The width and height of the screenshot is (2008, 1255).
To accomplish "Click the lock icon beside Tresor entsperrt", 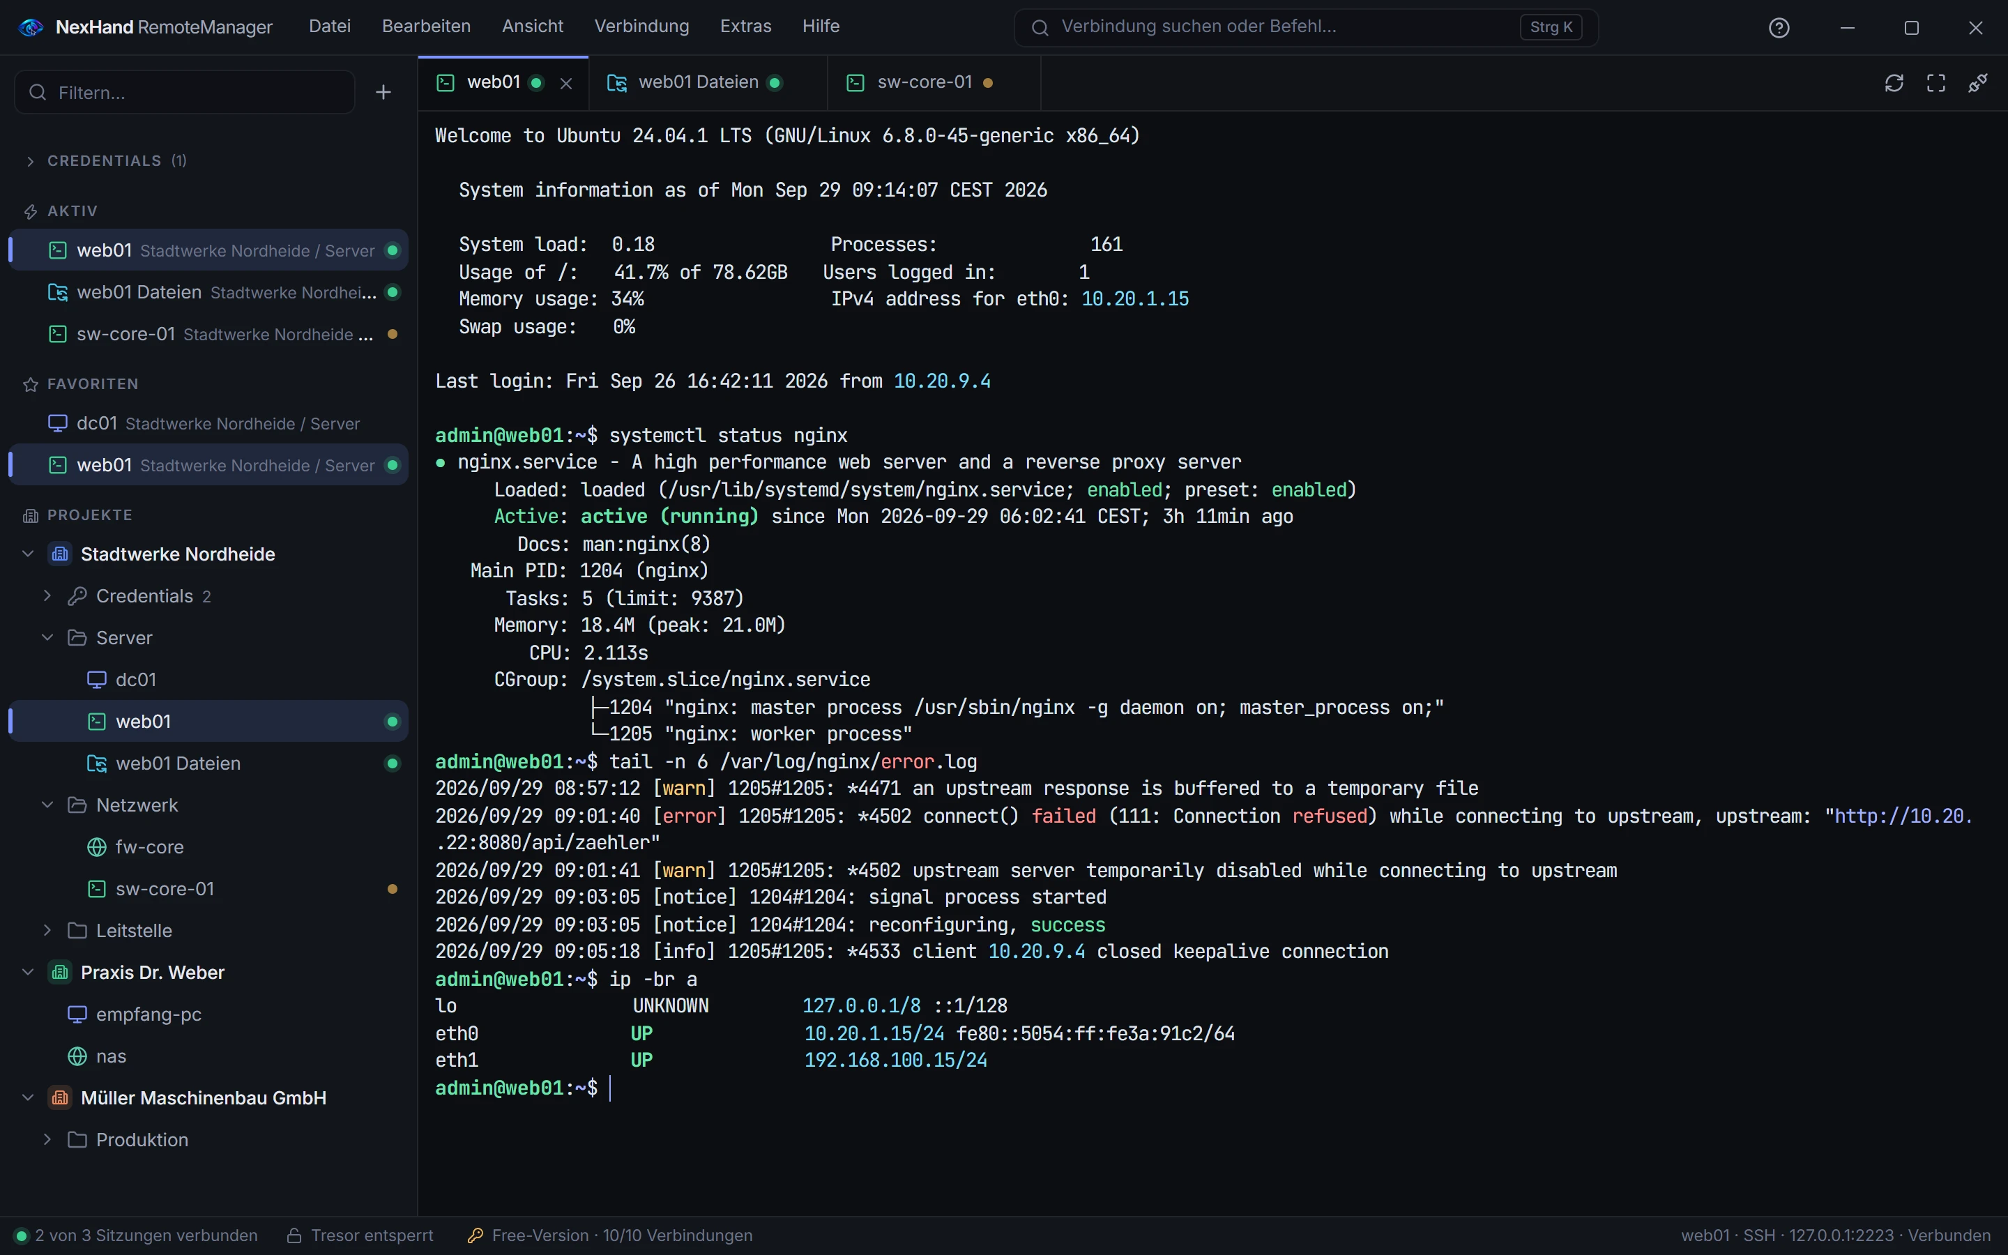I will (294, 1236).
